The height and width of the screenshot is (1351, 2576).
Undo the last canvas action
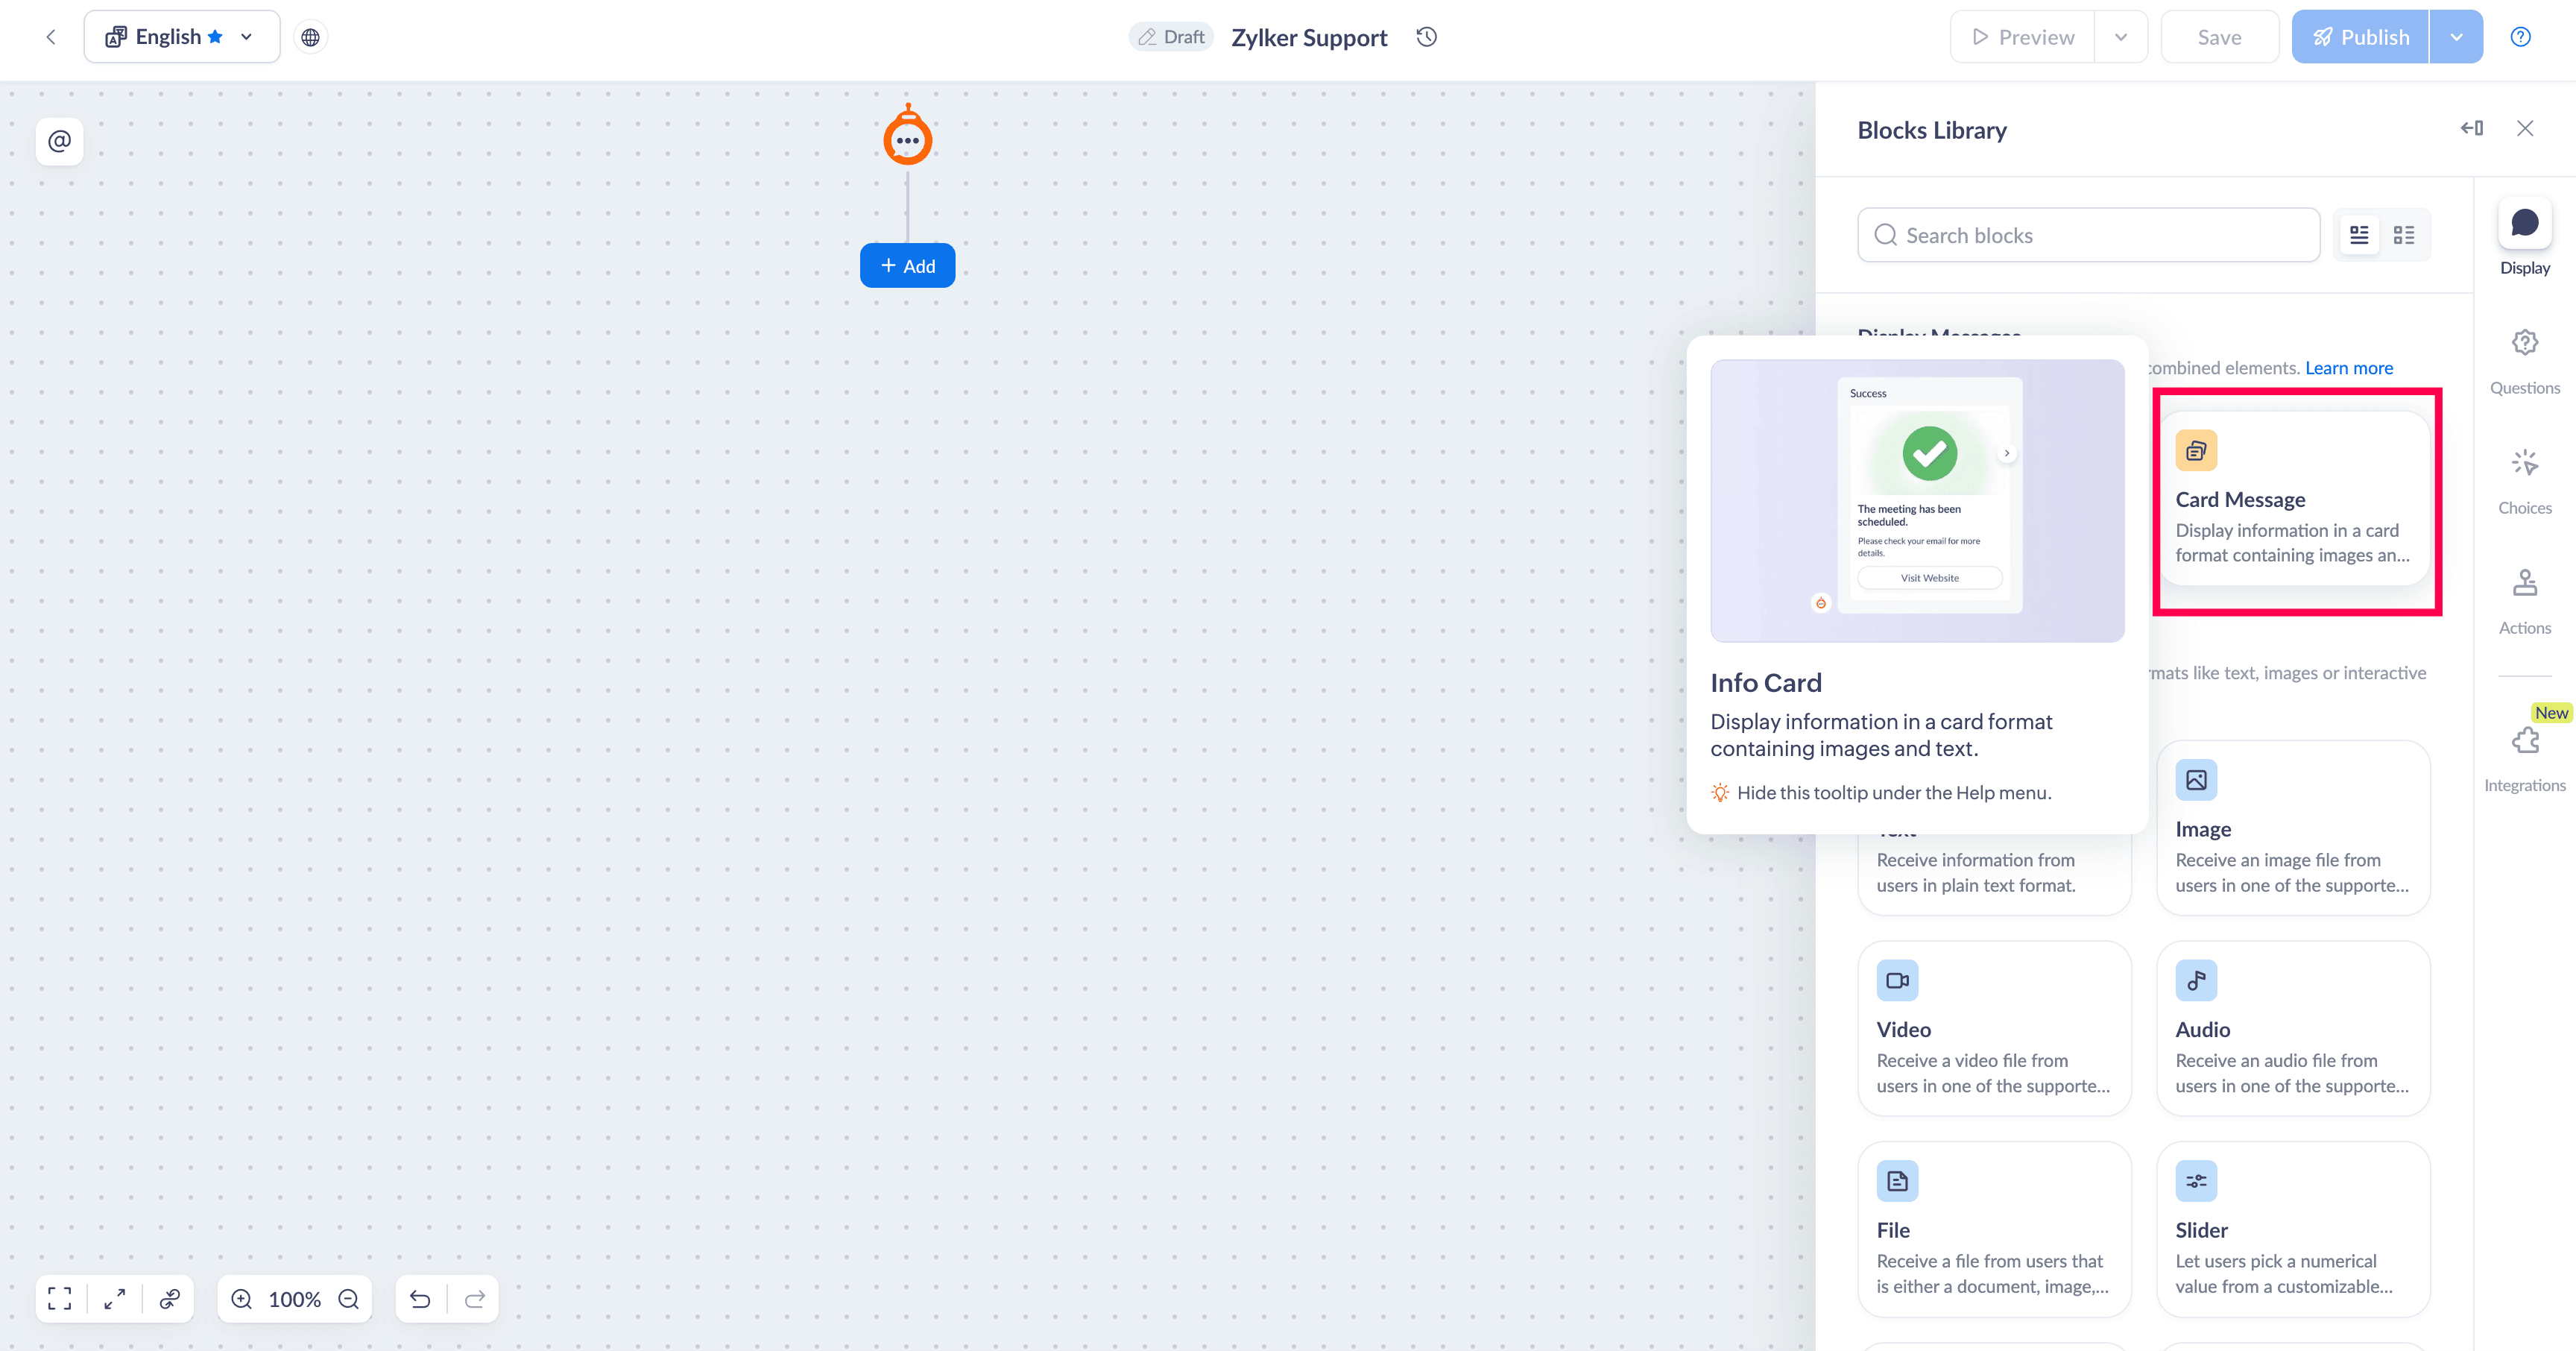[x=420, y=1298]
